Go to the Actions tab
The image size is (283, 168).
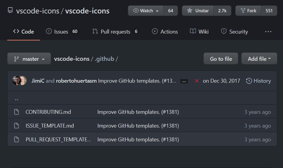coord(165,31)
